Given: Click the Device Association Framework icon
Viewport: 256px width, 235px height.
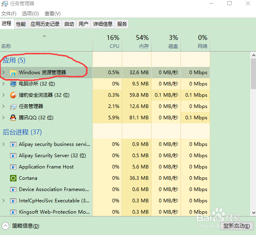Looking at the screenshot, I should tap(13, 189).
